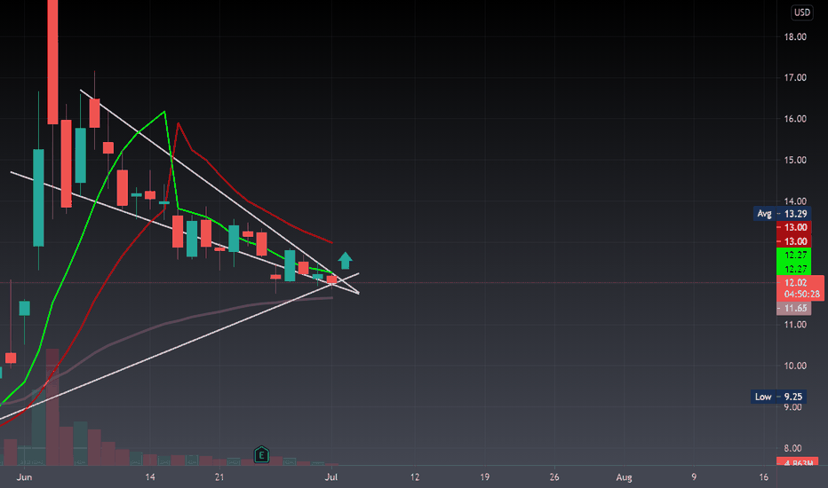The width and height of the screenshot is (828, 488).
Task: Select the rising white support trend line
Action: tap(179, 345)
